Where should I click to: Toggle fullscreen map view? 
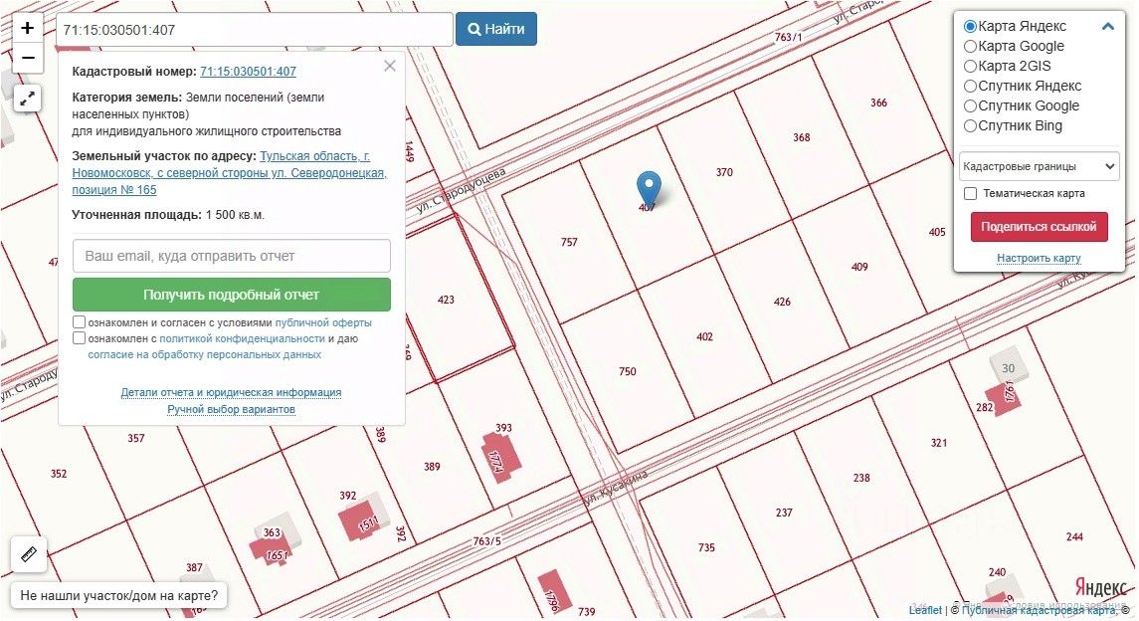(28, 99)
